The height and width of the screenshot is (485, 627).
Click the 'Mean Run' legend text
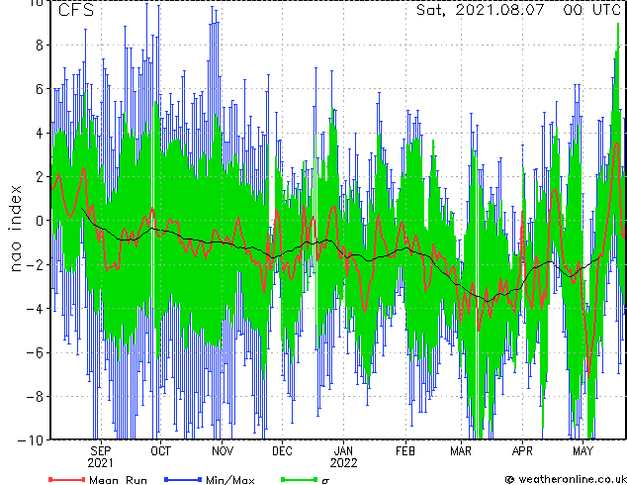[118, 480]
